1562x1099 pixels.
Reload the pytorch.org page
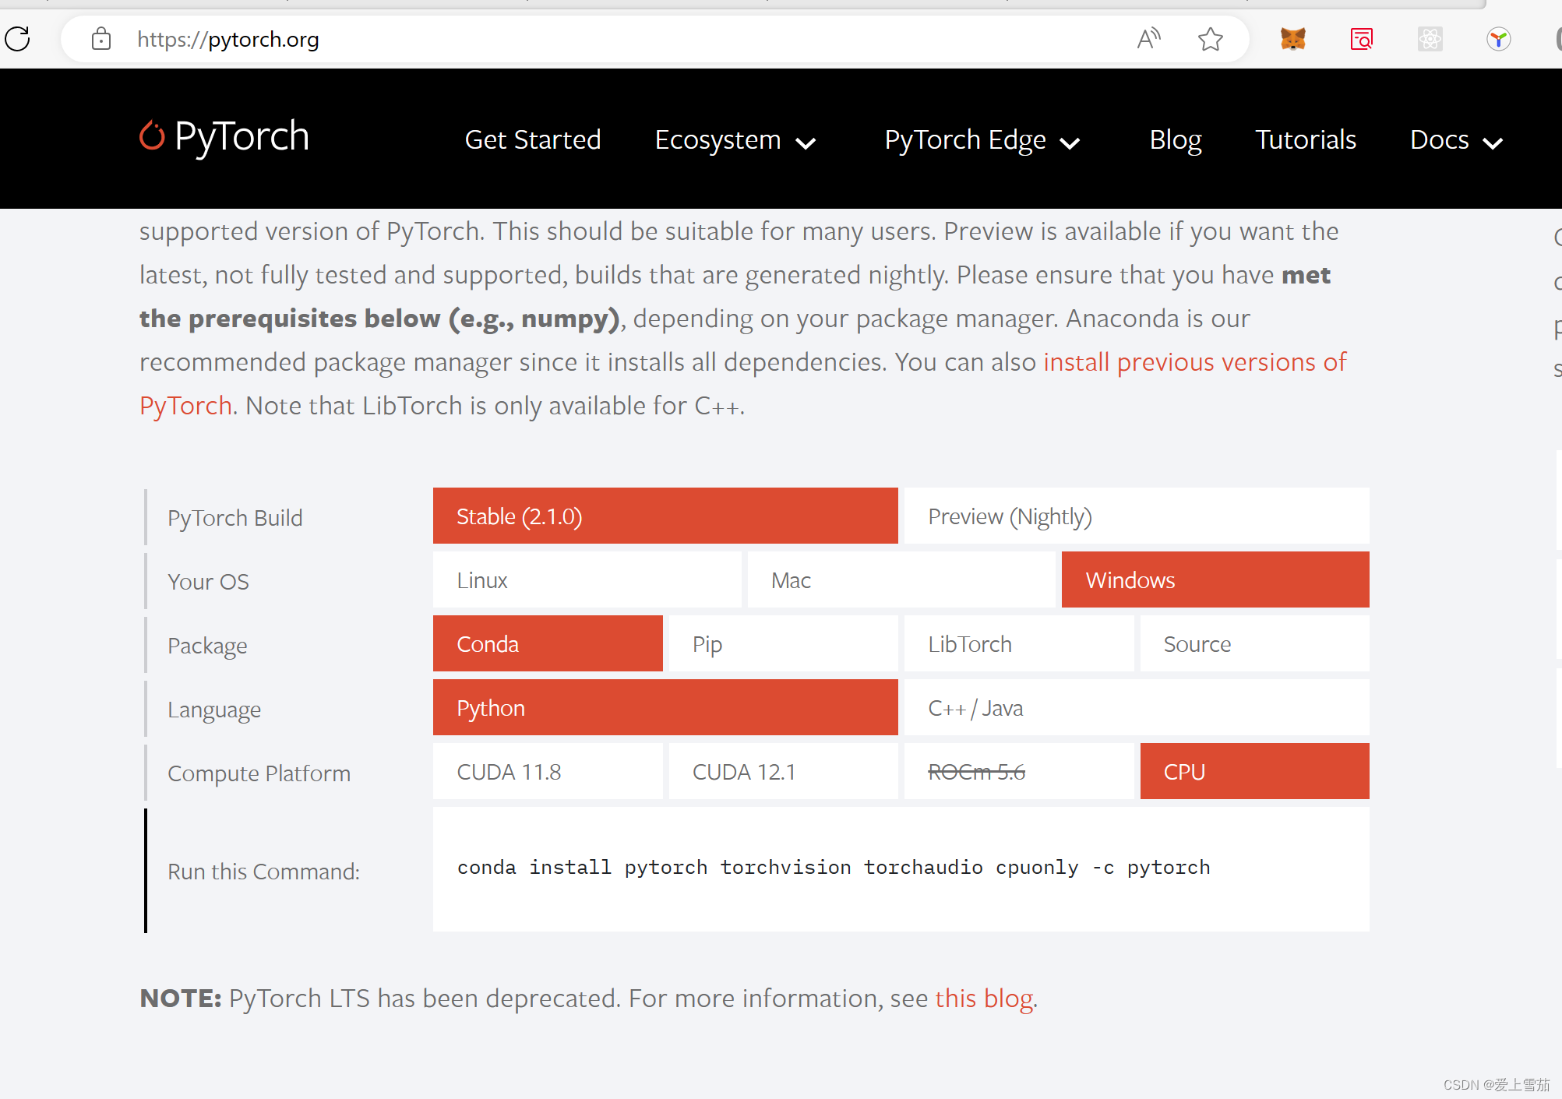(18, 39)
